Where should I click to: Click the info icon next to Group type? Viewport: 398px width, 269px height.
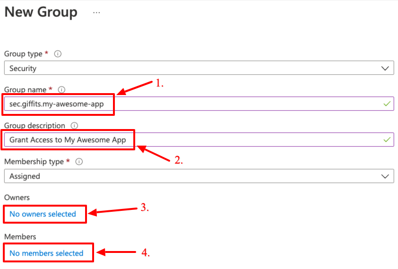coord(58,54)
